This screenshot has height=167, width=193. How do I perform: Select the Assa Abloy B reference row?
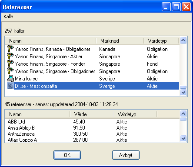(x=92, y=128)
